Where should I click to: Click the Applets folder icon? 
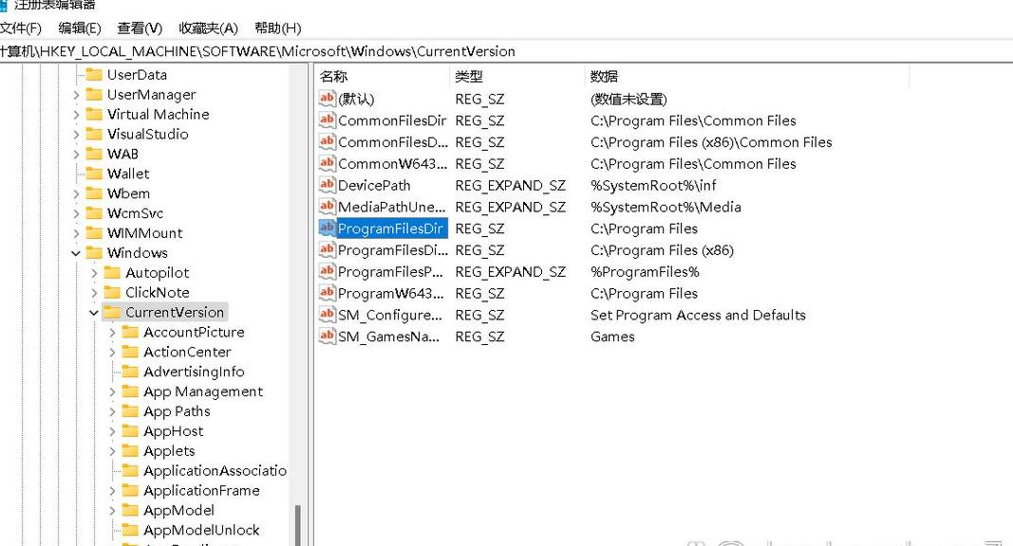click(130, 450)
